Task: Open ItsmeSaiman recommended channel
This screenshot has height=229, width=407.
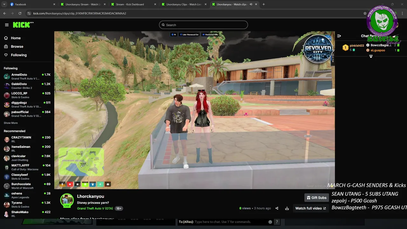Action: click(27, 149)
